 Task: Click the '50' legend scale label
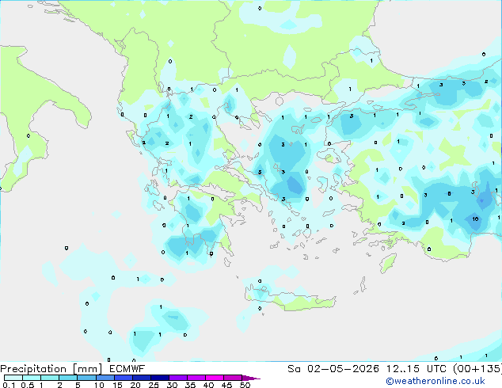click(x=245, y=385)
